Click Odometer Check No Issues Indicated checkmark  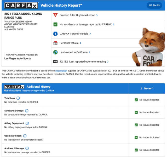[136, 137]
